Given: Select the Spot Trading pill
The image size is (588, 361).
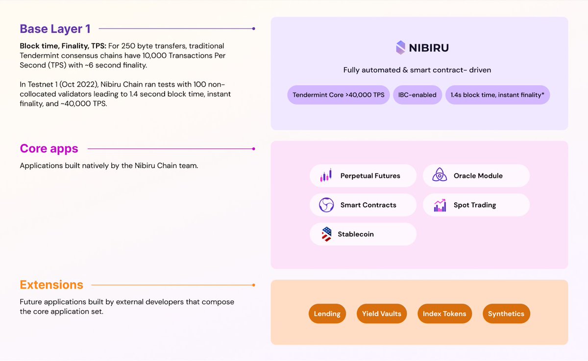Looking at the screenshot, I should click(x=476, y=205).
